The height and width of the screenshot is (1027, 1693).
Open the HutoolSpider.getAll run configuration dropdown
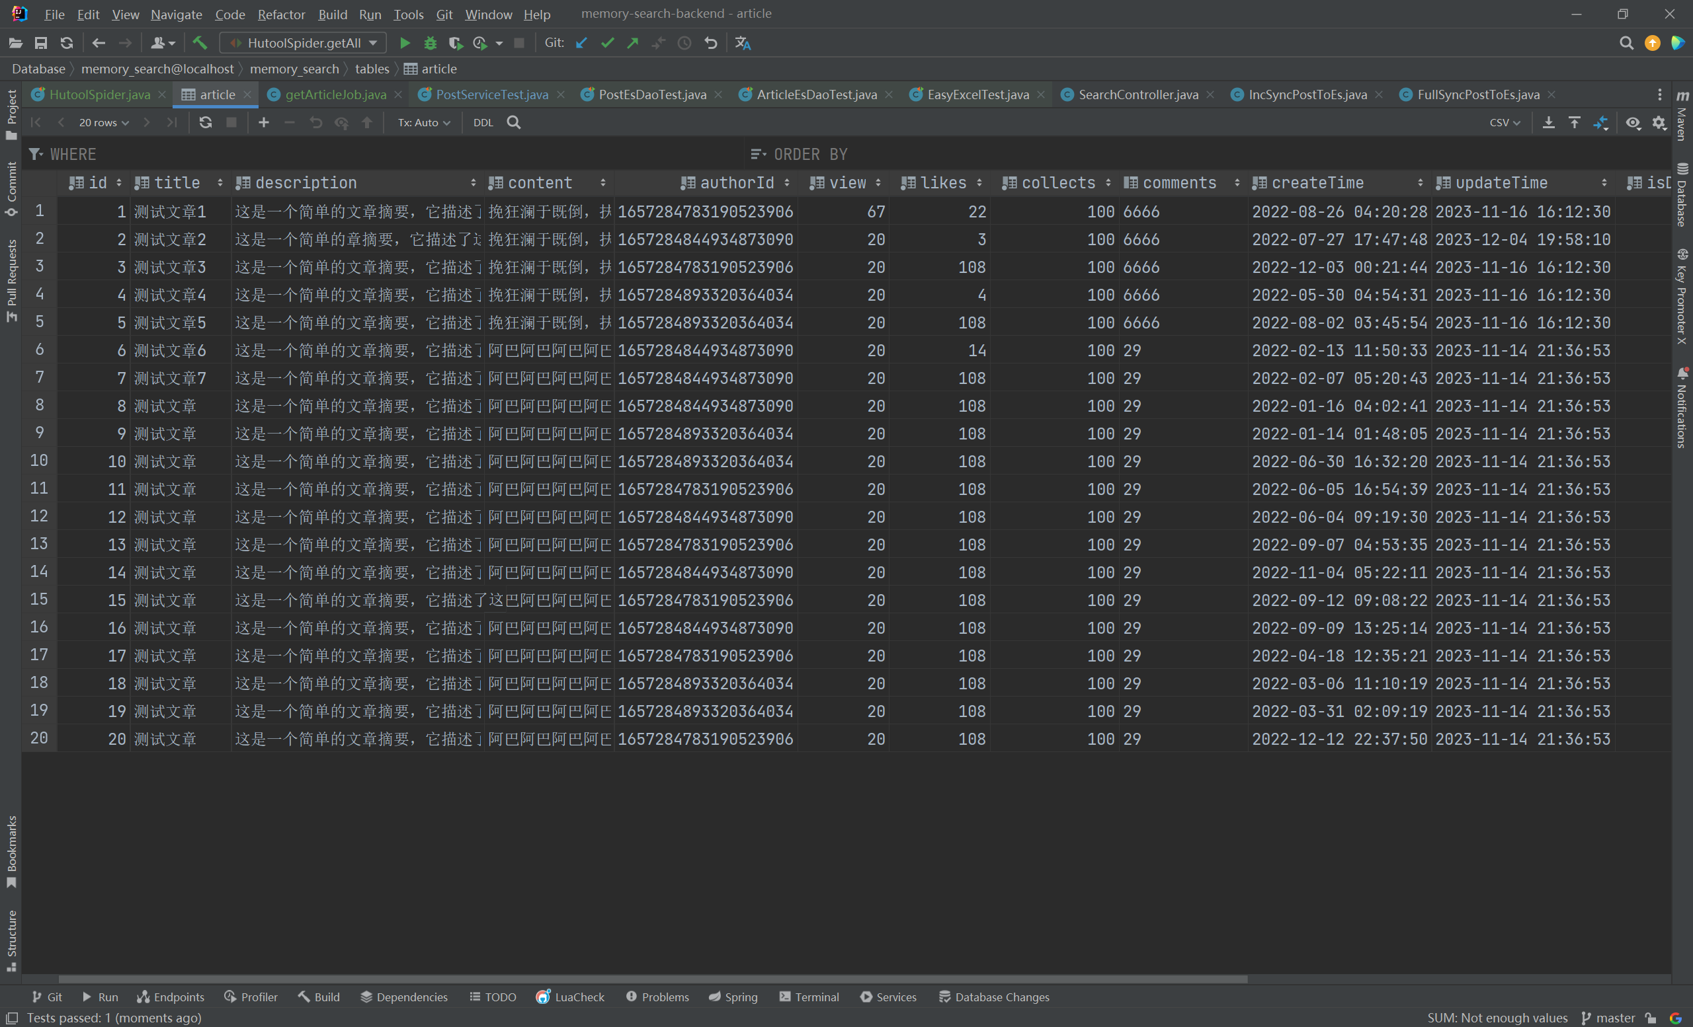click(x=303, y=43)
